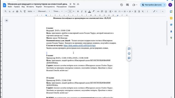Open the Инструменты menu
Screen dimensions: 175x98
[x=49, y=7]
